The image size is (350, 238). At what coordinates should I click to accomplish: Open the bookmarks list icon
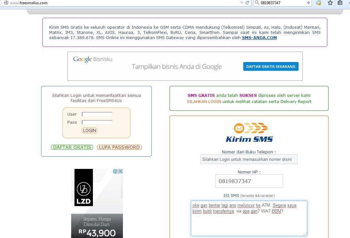[340, 3]
